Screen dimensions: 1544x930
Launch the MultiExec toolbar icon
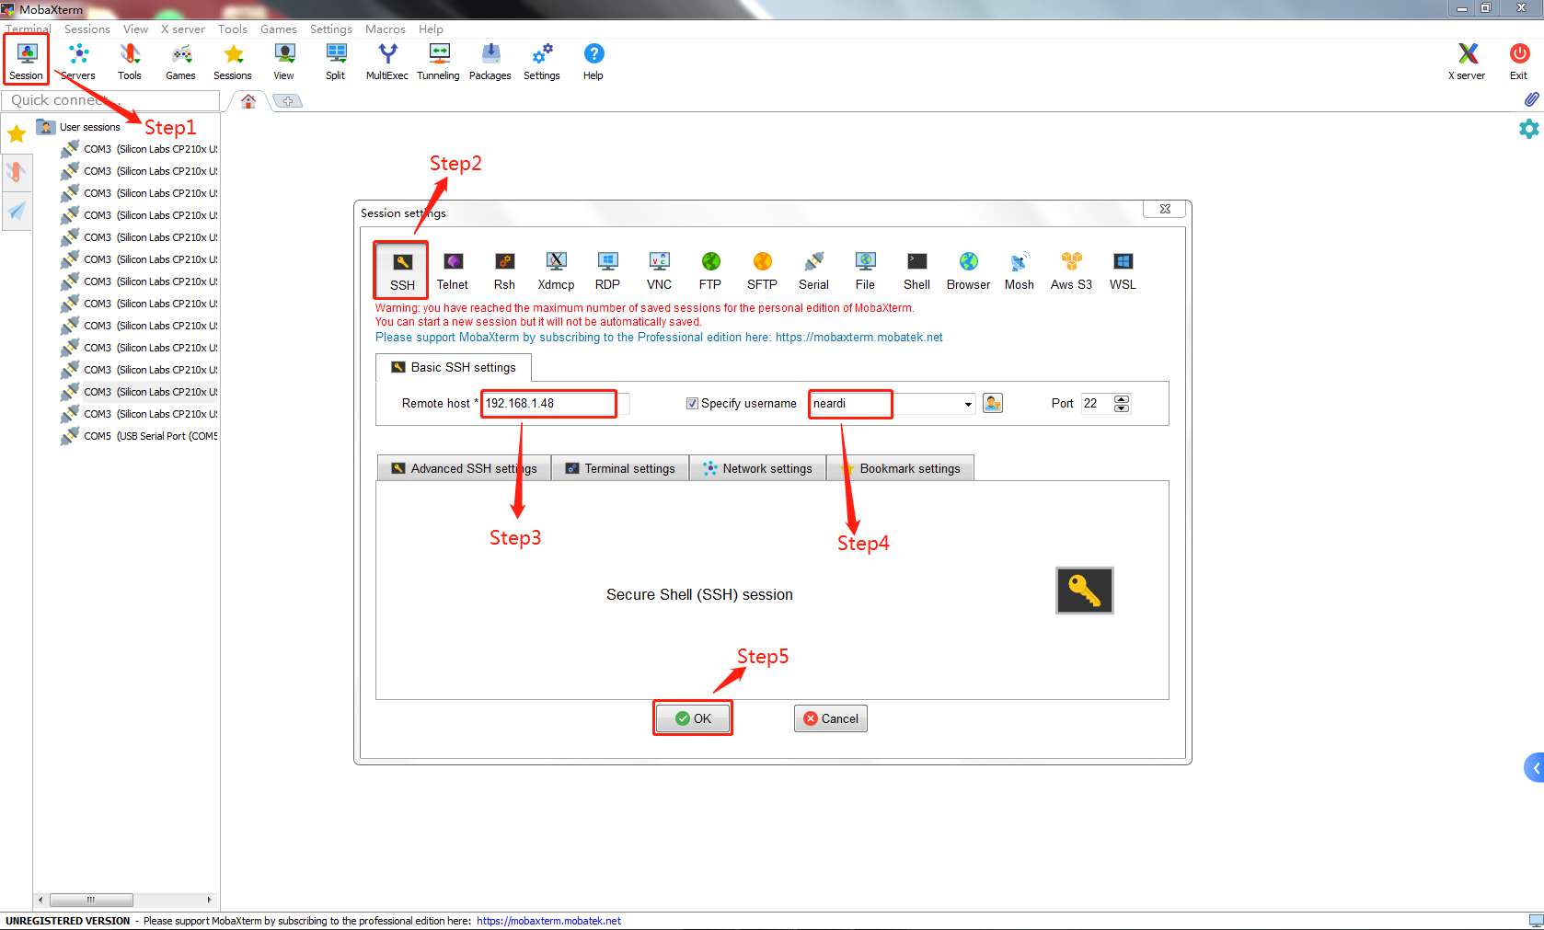pyautogui.click(x=387, y=61)
